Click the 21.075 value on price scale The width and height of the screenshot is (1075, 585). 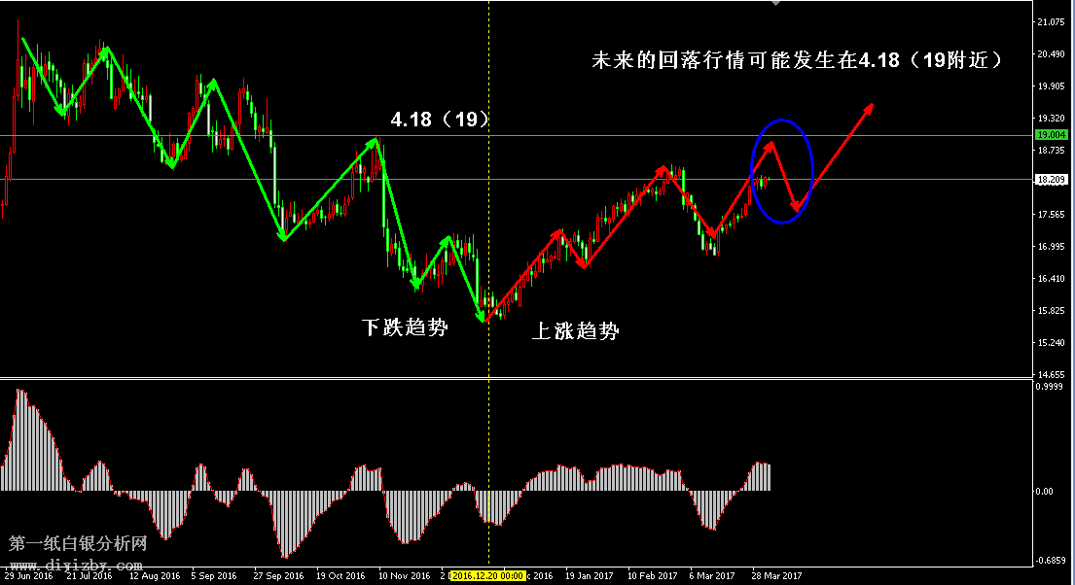1051,21
